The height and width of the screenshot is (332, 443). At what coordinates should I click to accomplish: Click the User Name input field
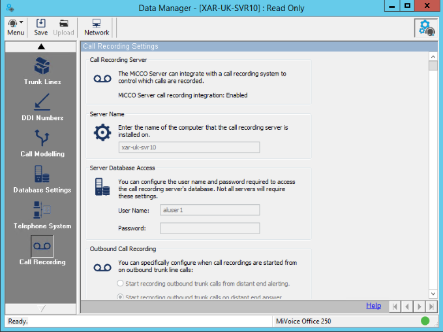coord(209,210)
